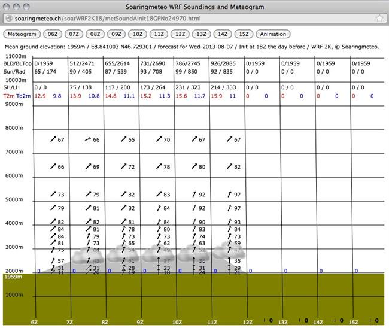The width and height of the screenshot is (389, 328).
Task: Click the wind arrow labeled 67 at 6Z
Action: pyautogui.click(x=53, y=139)
